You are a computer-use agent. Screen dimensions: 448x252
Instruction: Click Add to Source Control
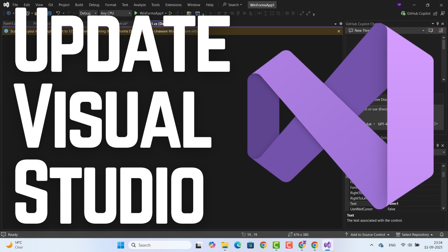tap(367, 234)
